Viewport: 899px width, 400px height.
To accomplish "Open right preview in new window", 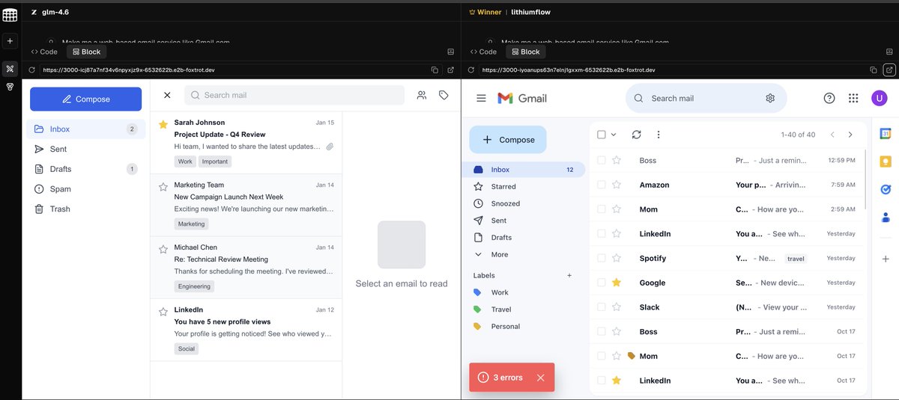I will coord(889,70).
